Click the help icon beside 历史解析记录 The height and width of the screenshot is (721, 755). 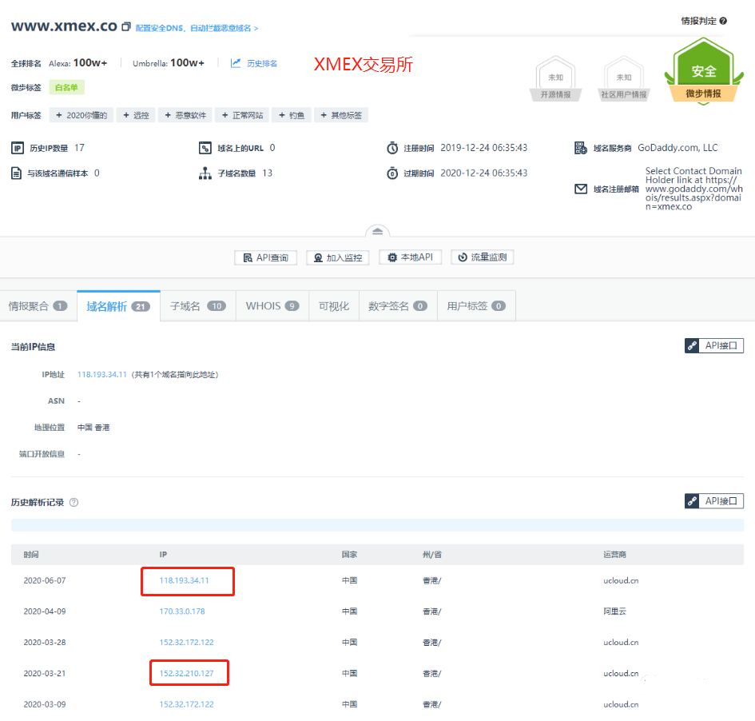pyautogui.click(x=74, y=503)
